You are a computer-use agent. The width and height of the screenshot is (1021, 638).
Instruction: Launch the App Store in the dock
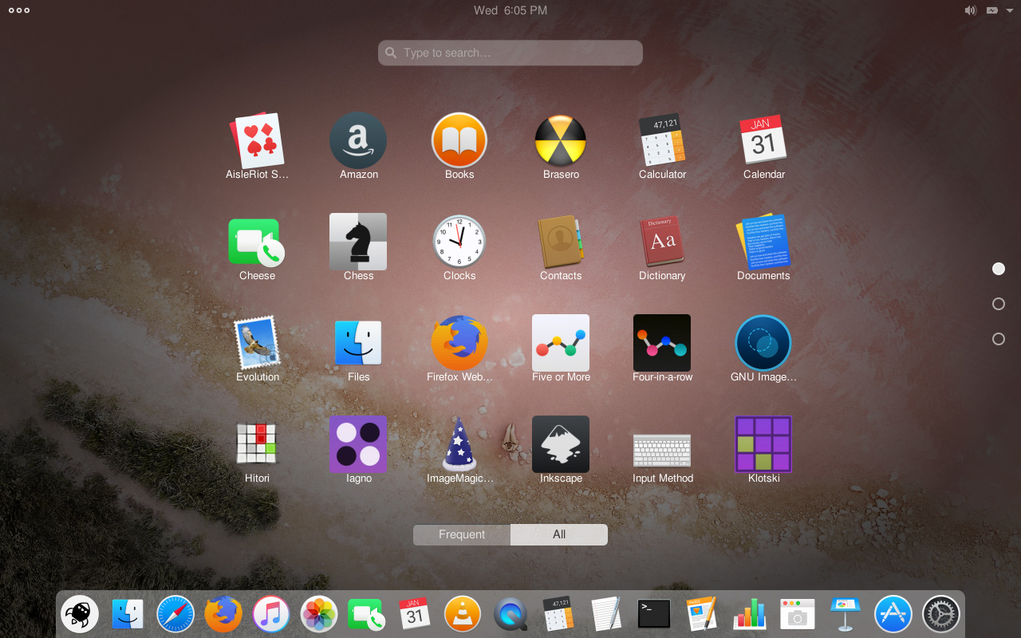coord(893,614)
